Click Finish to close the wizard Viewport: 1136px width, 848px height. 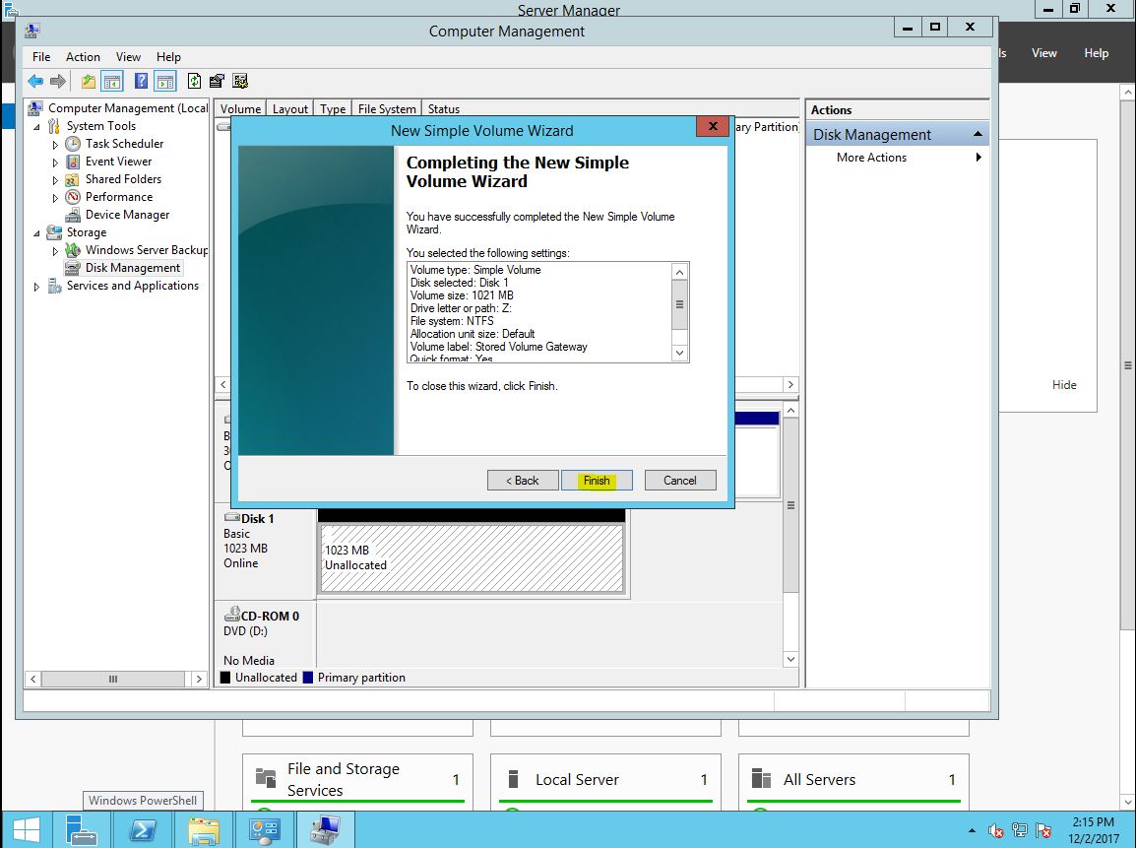click(597, 481)
